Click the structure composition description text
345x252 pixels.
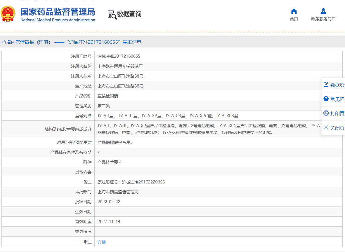[209, 129]
